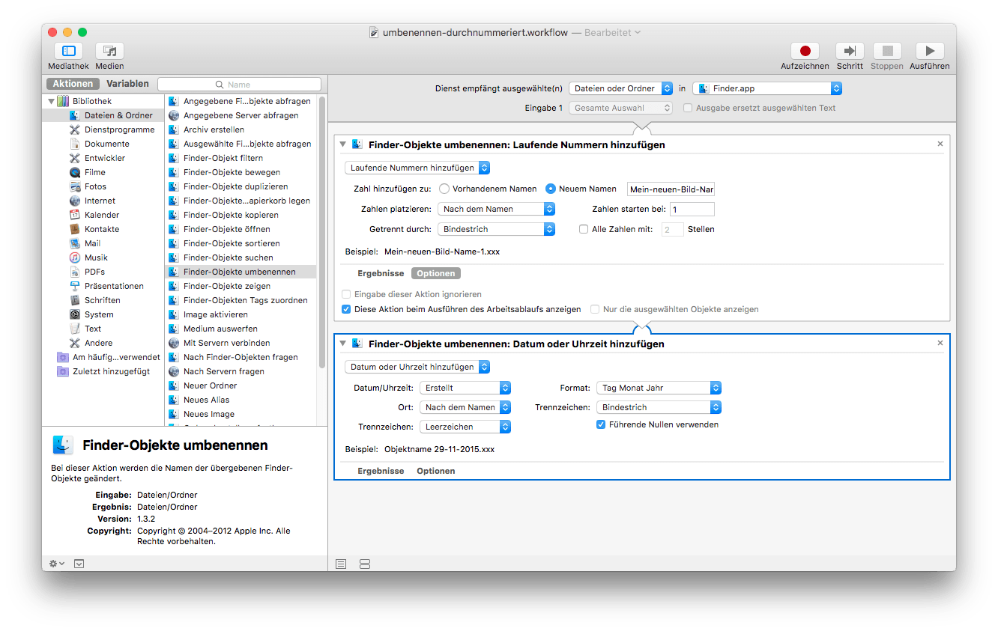Select the Text category

[x=93, y=329]
